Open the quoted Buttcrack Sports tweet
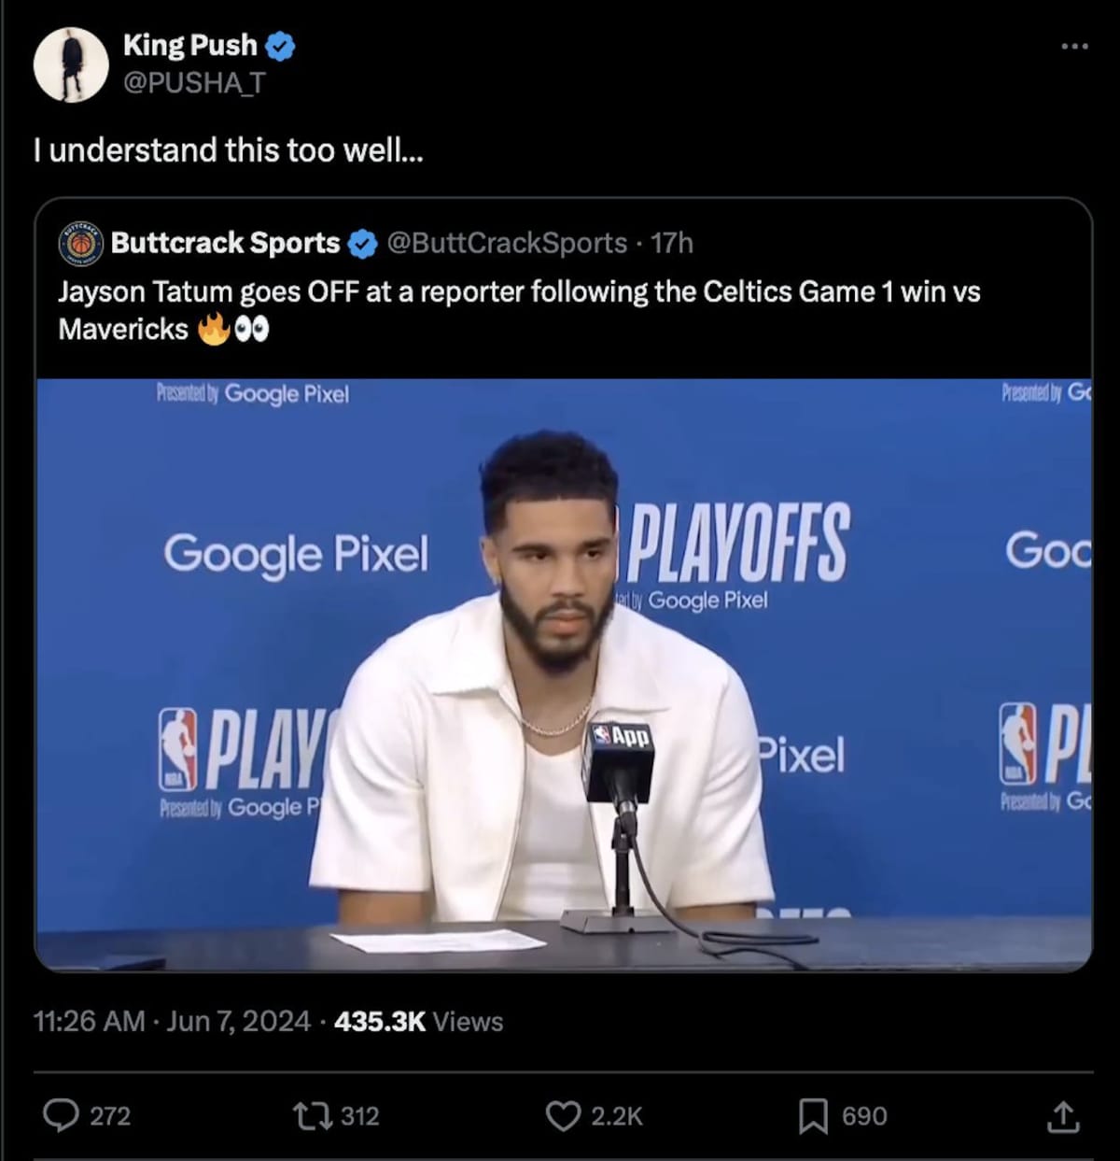1120x1161 pixels. tap(560, 308)
